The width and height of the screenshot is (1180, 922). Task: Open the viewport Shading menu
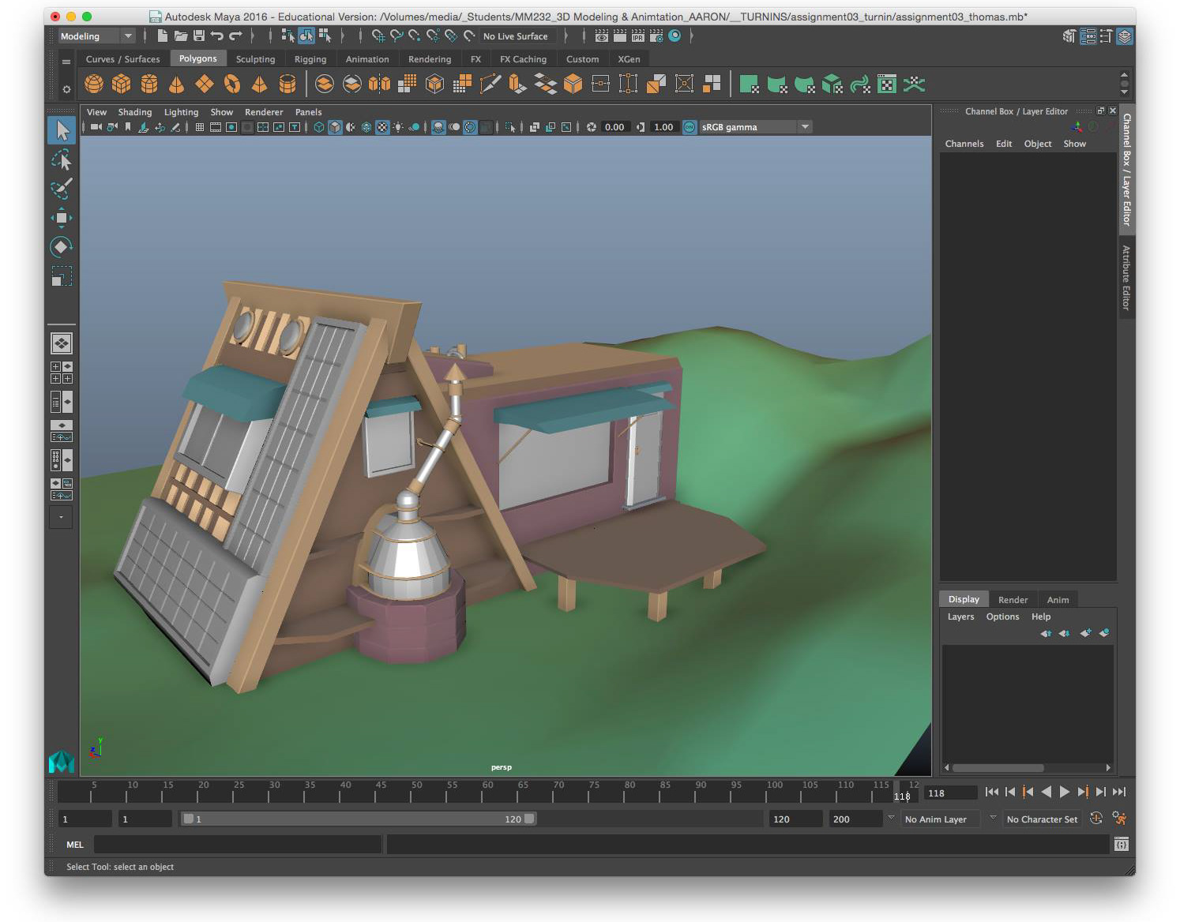pos(135,112)
